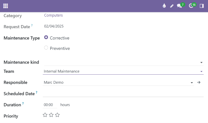Select Corrective maintenance type
The width and height of the screenshot is (208, 123).
(x=46, y=38)
